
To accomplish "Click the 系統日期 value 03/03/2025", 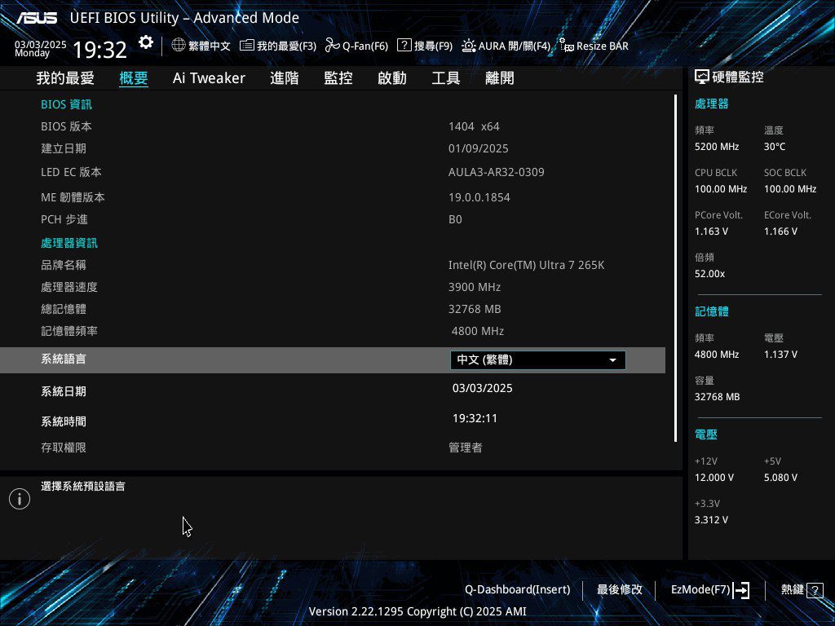I will click(483, 388).
